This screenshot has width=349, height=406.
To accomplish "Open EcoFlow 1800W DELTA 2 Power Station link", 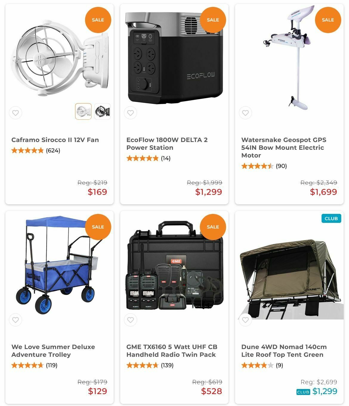I will [167, 143].
